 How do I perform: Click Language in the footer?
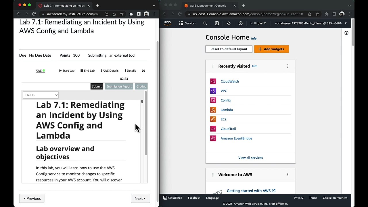coord(212,198)
